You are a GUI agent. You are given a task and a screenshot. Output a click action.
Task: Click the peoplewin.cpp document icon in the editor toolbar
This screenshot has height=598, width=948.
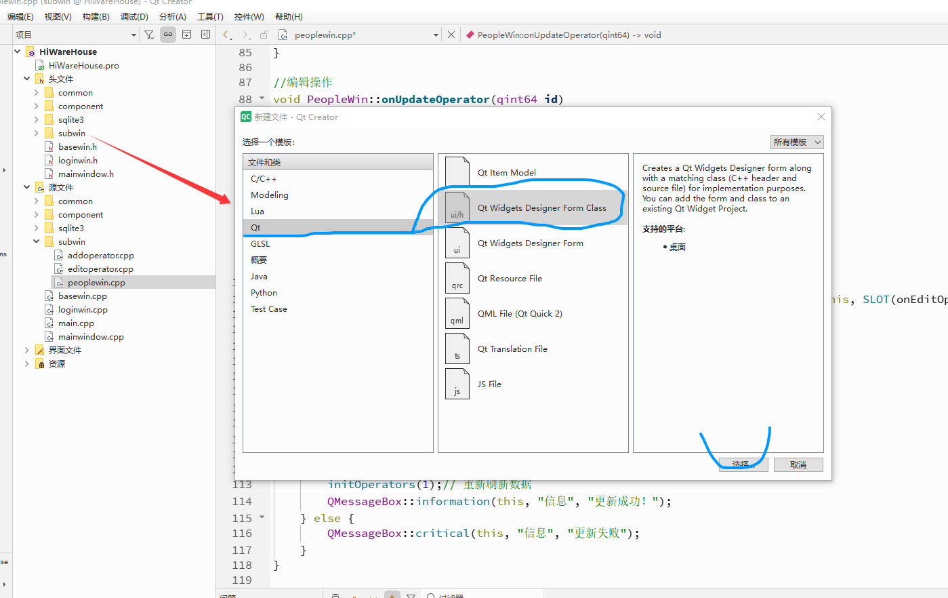point(283,35)
